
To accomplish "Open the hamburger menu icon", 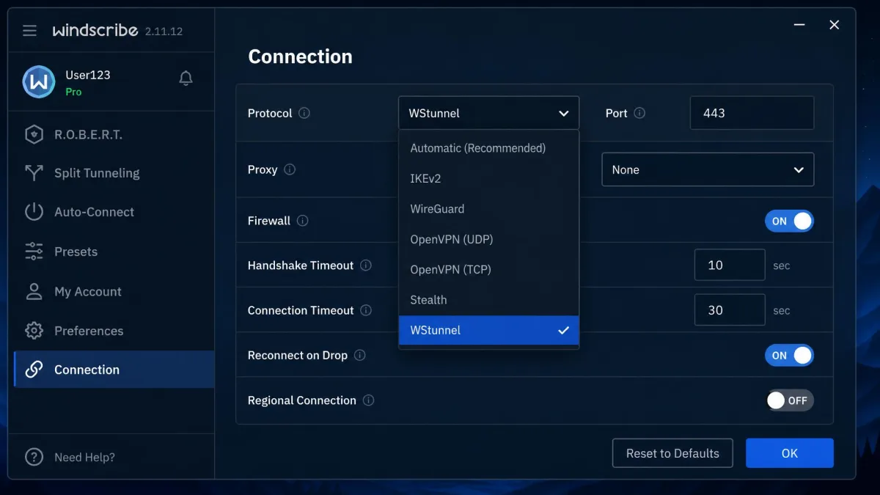I will (29, 31).
